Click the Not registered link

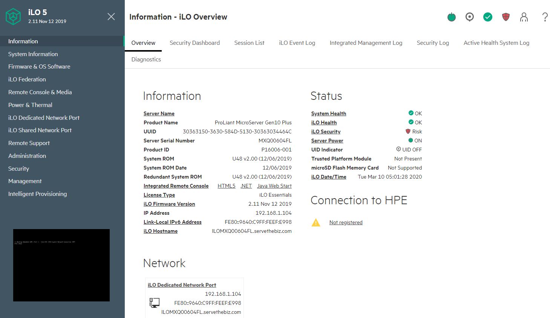(346, 223)
